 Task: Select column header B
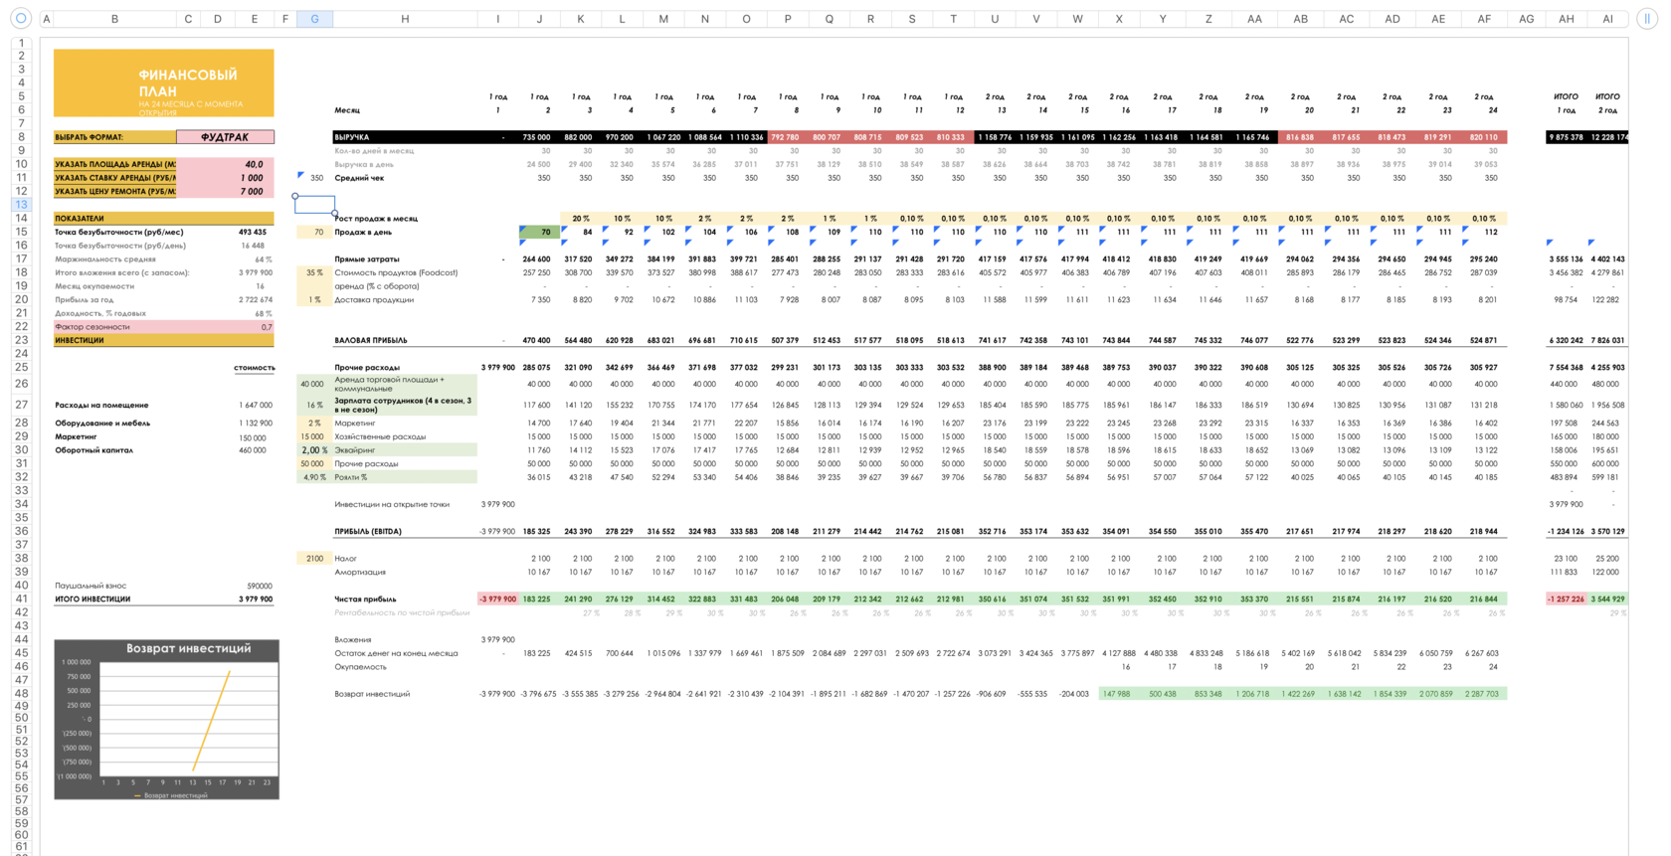pyautogui.click(x=114, y=19)
